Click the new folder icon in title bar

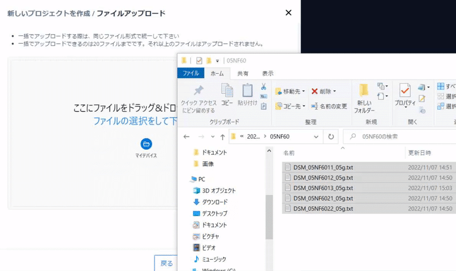click(x=209, y=61)
